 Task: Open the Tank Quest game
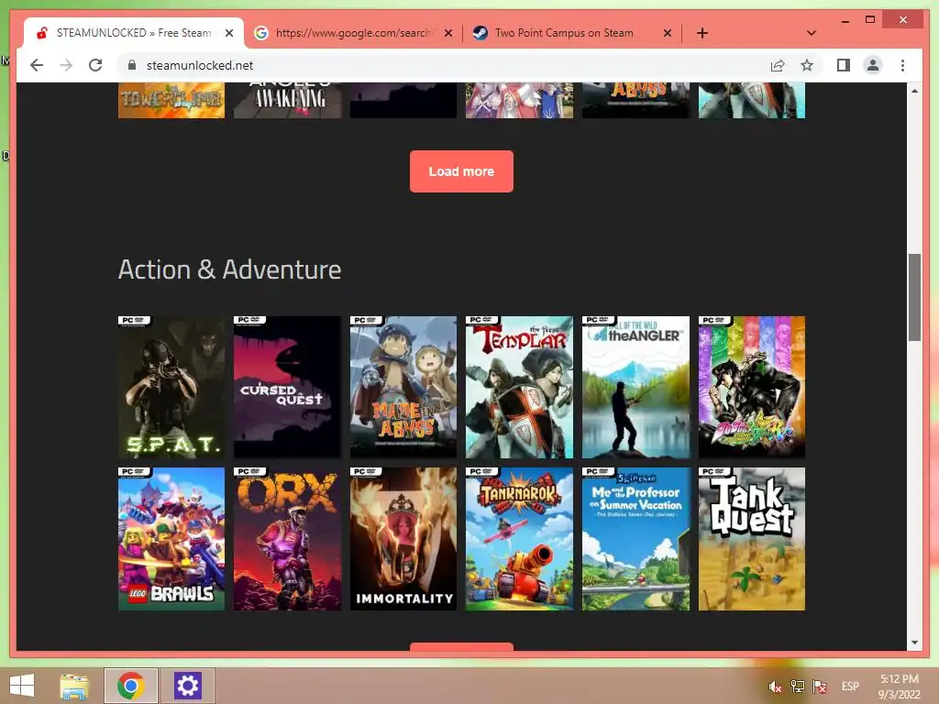point(752,539)
